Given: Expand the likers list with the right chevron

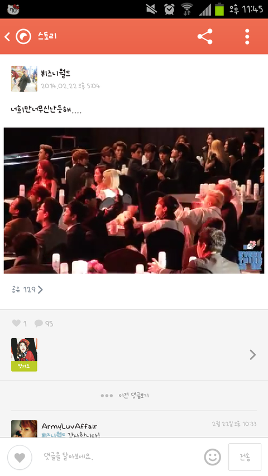Looking at the screenshot, I should coord(252,354).
